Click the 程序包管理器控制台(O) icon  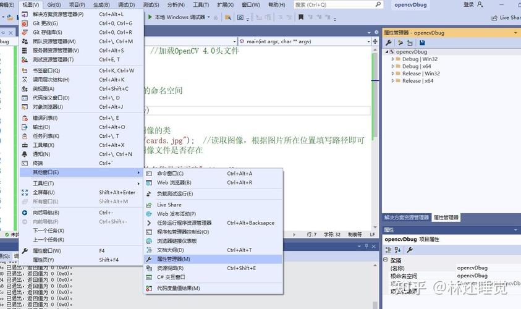(x=149, y=232)
